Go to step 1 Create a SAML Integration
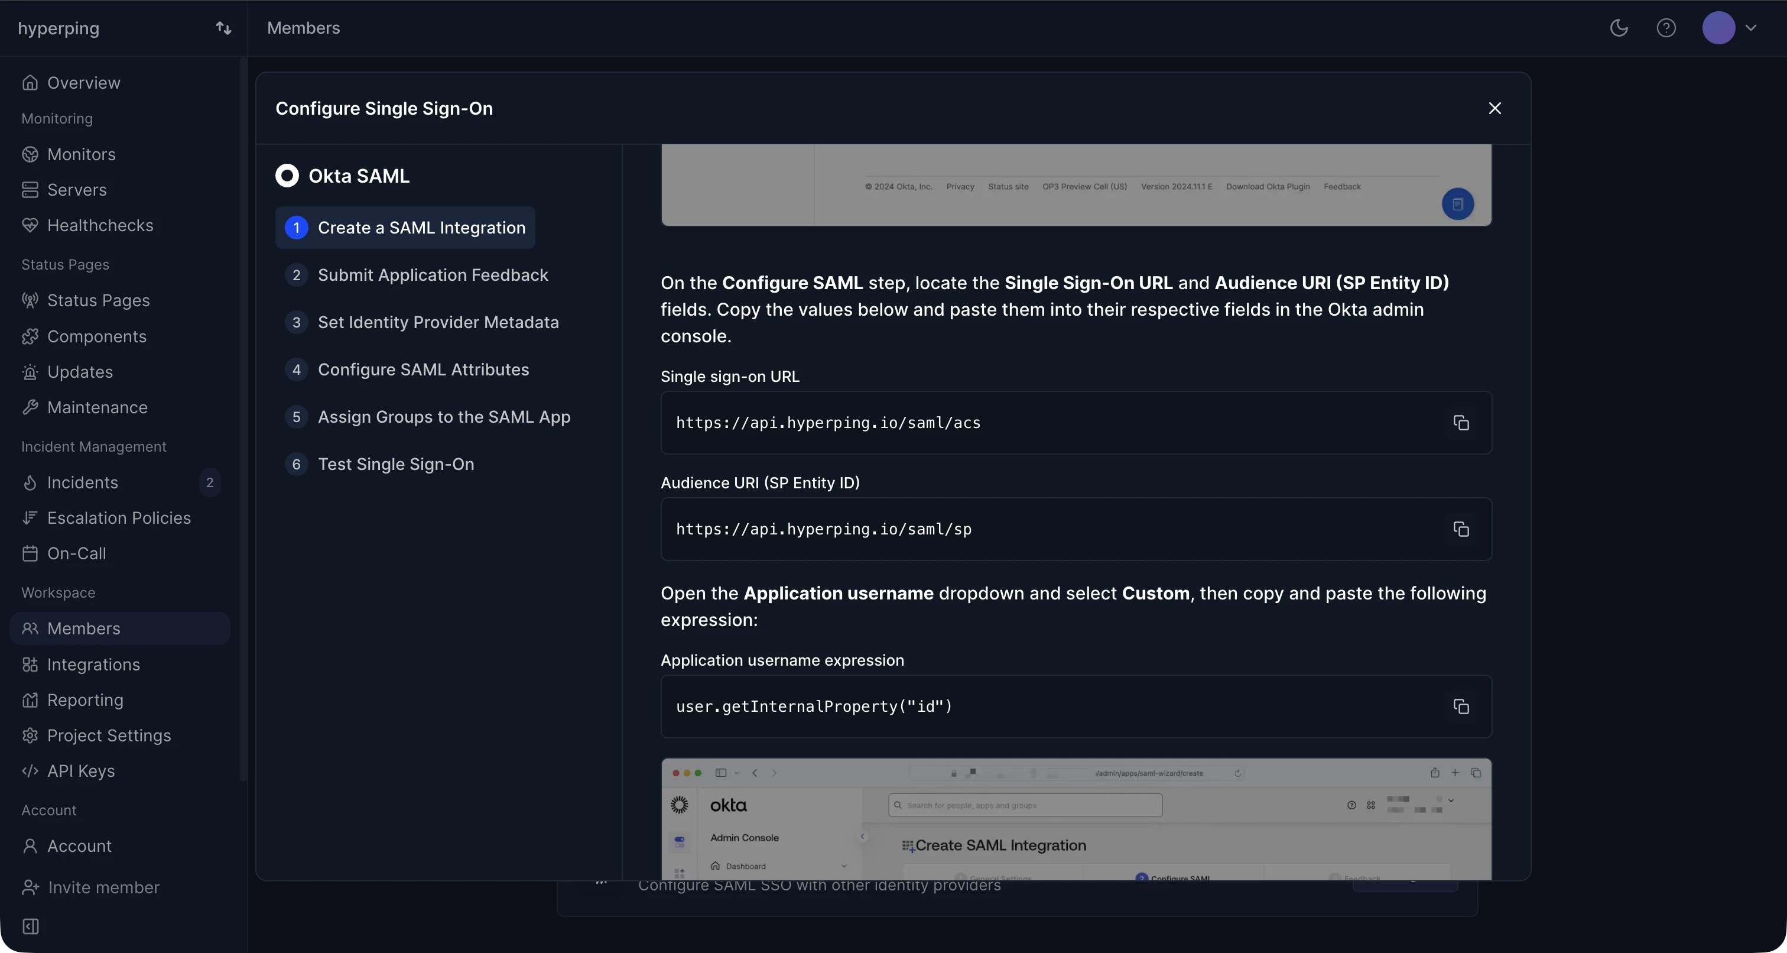 click(405, 228)
